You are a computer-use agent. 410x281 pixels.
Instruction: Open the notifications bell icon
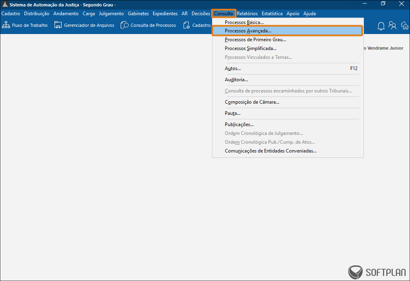(x=381, y=26)
